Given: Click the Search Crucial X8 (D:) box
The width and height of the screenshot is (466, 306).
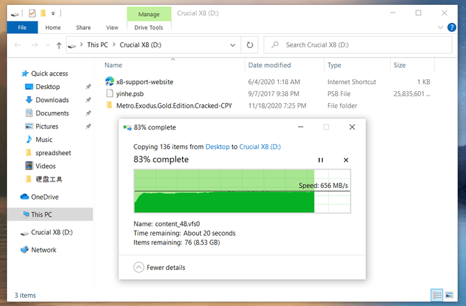Looking at the screenshot, I should 357,45.
